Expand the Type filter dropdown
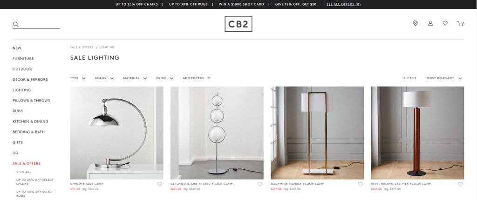The width and height of the screenshot is (477, 200). coord(78,78)
